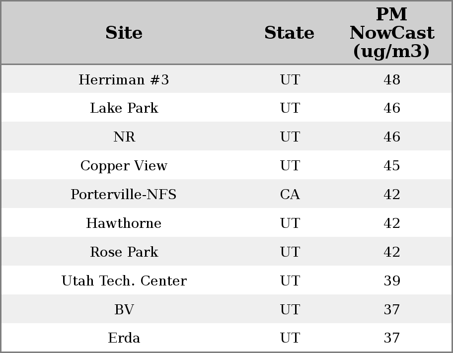The width and height of the screenshot is (453, 353).
Task: Select the Utah Tech. Center cell
Action: tap(124, 281)
